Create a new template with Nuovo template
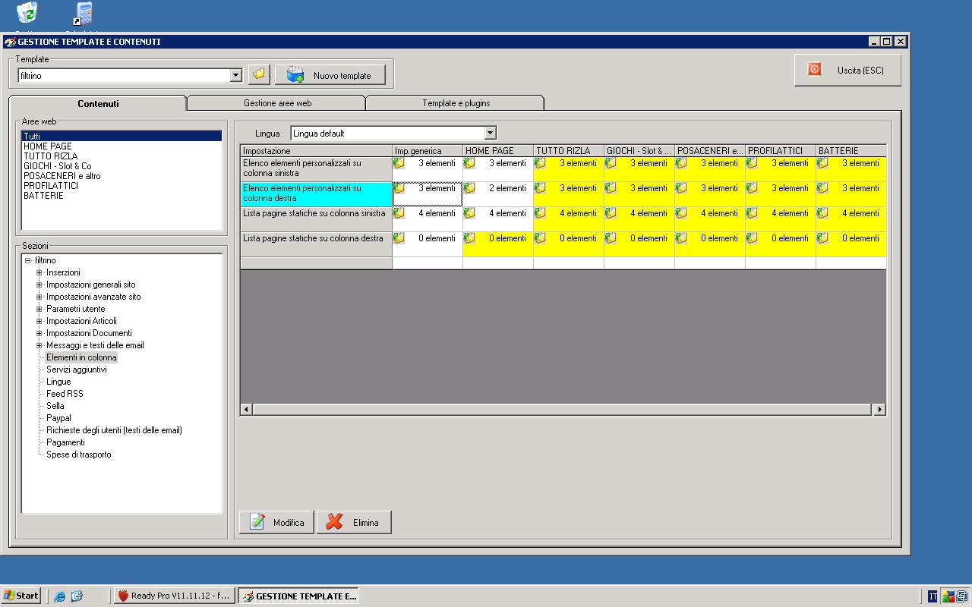 (x=330, y=75)
